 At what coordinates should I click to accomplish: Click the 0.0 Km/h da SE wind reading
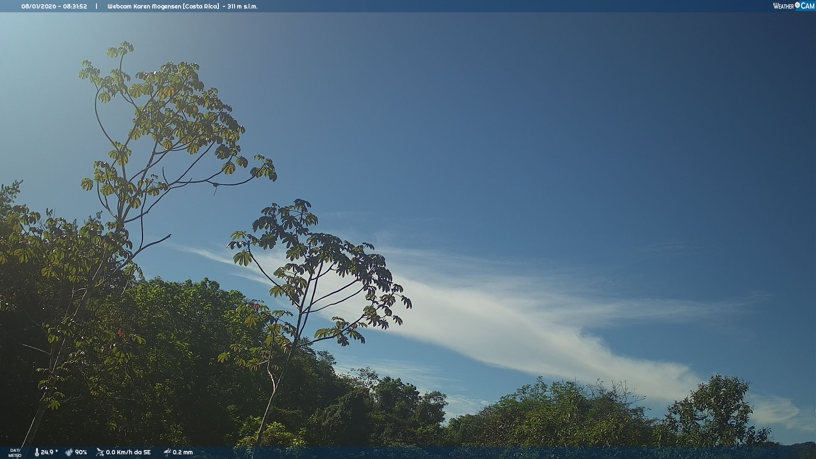(128, 452)
